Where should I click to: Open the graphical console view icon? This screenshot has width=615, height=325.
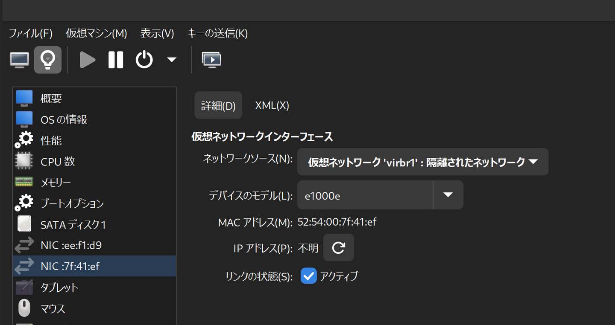[x=19, y=59]
